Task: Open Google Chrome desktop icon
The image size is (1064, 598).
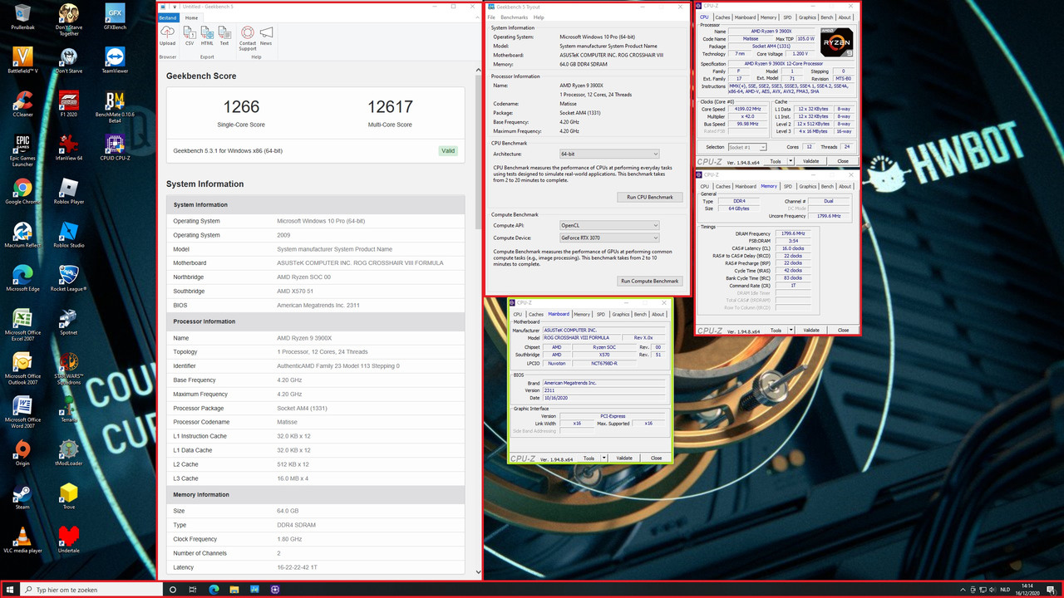Action: point(22,192)
